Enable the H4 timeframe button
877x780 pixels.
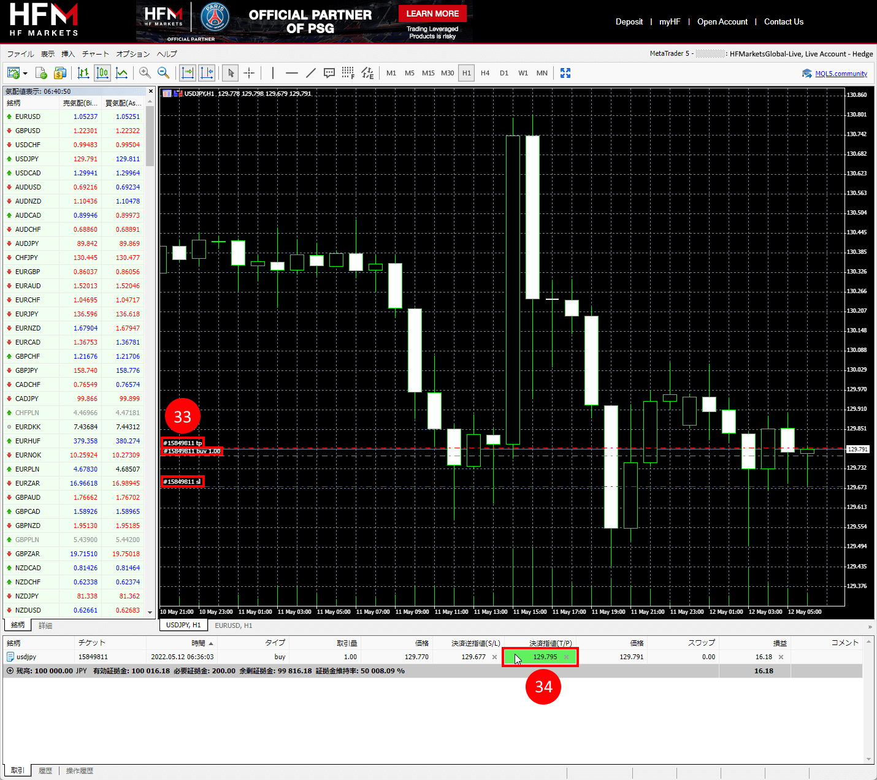click(x=485, y=73)
